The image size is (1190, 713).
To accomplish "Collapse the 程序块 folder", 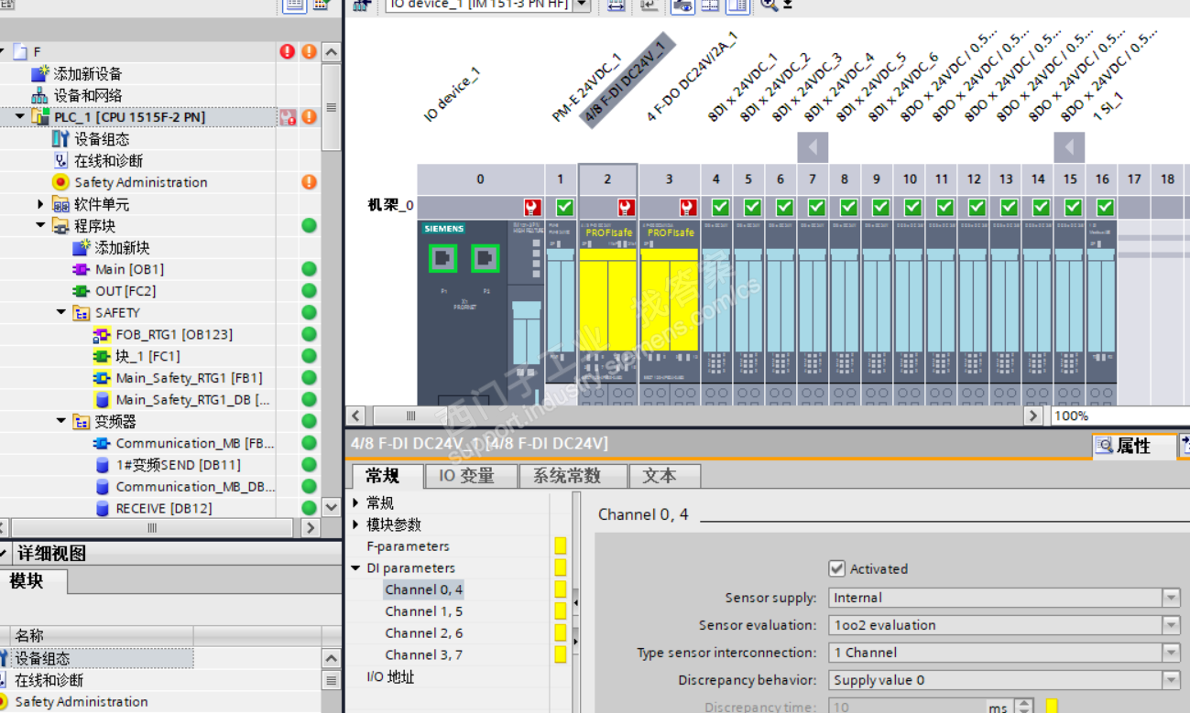I will pos(40,225).
